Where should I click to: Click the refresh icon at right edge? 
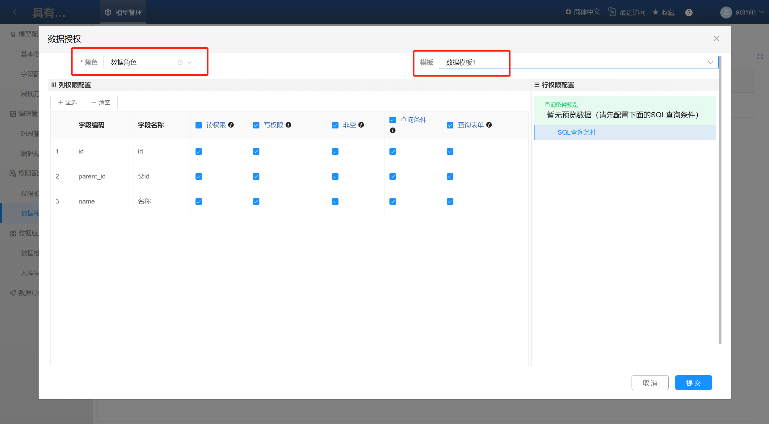point(760,57)
